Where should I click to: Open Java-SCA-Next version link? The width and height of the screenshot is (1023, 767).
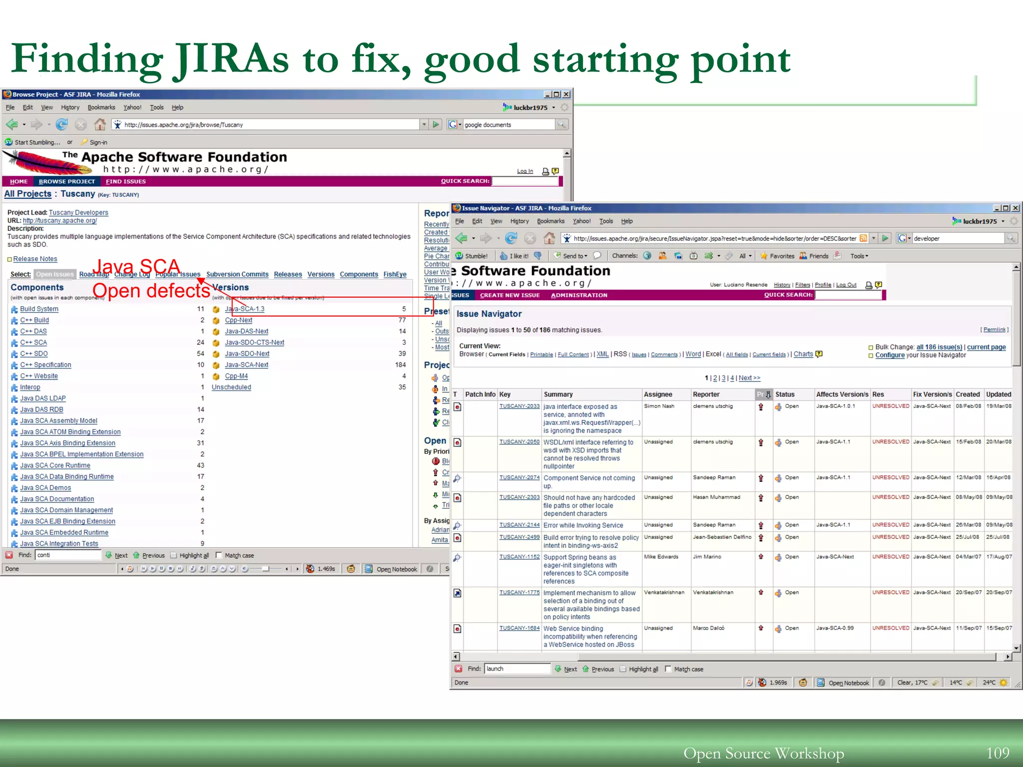coord(247,365)
